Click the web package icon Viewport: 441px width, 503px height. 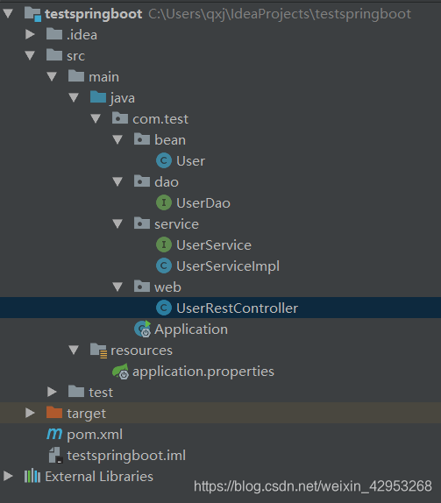pyautogui.click(x=142, y=287)
